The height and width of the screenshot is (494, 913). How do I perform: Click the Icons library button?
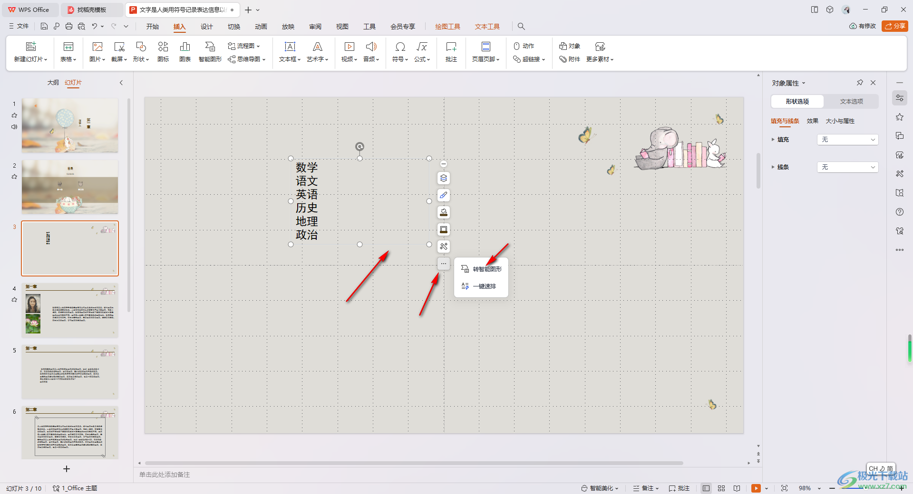pos(163,52)
